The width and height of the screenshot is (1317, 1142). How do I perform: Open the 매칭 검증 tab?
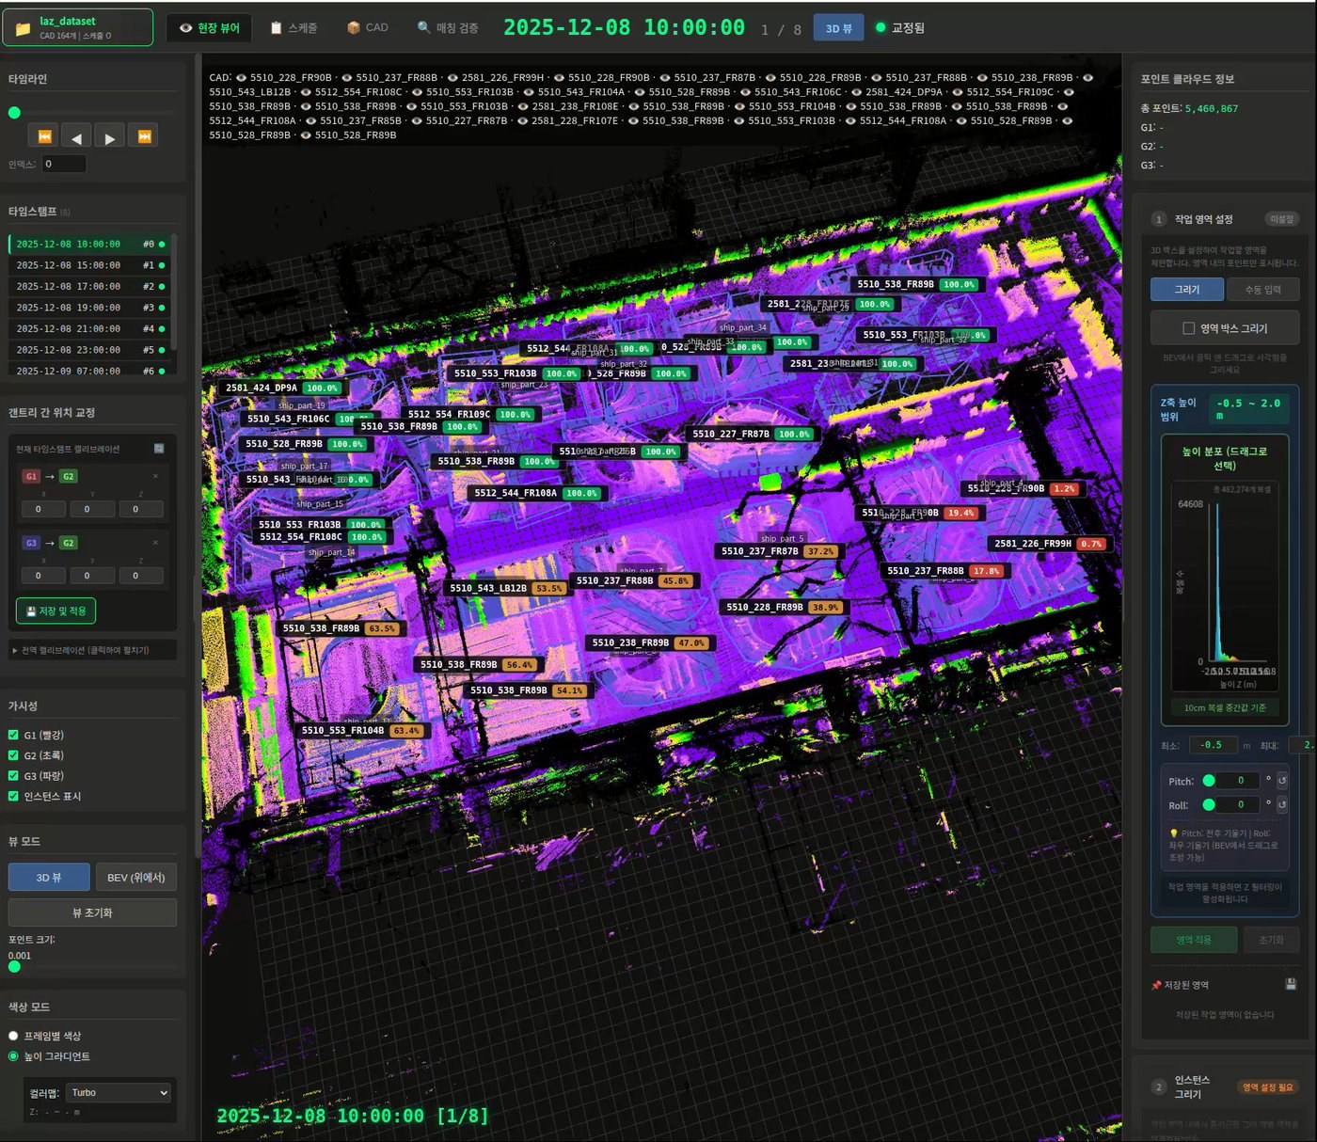[448, 27]
